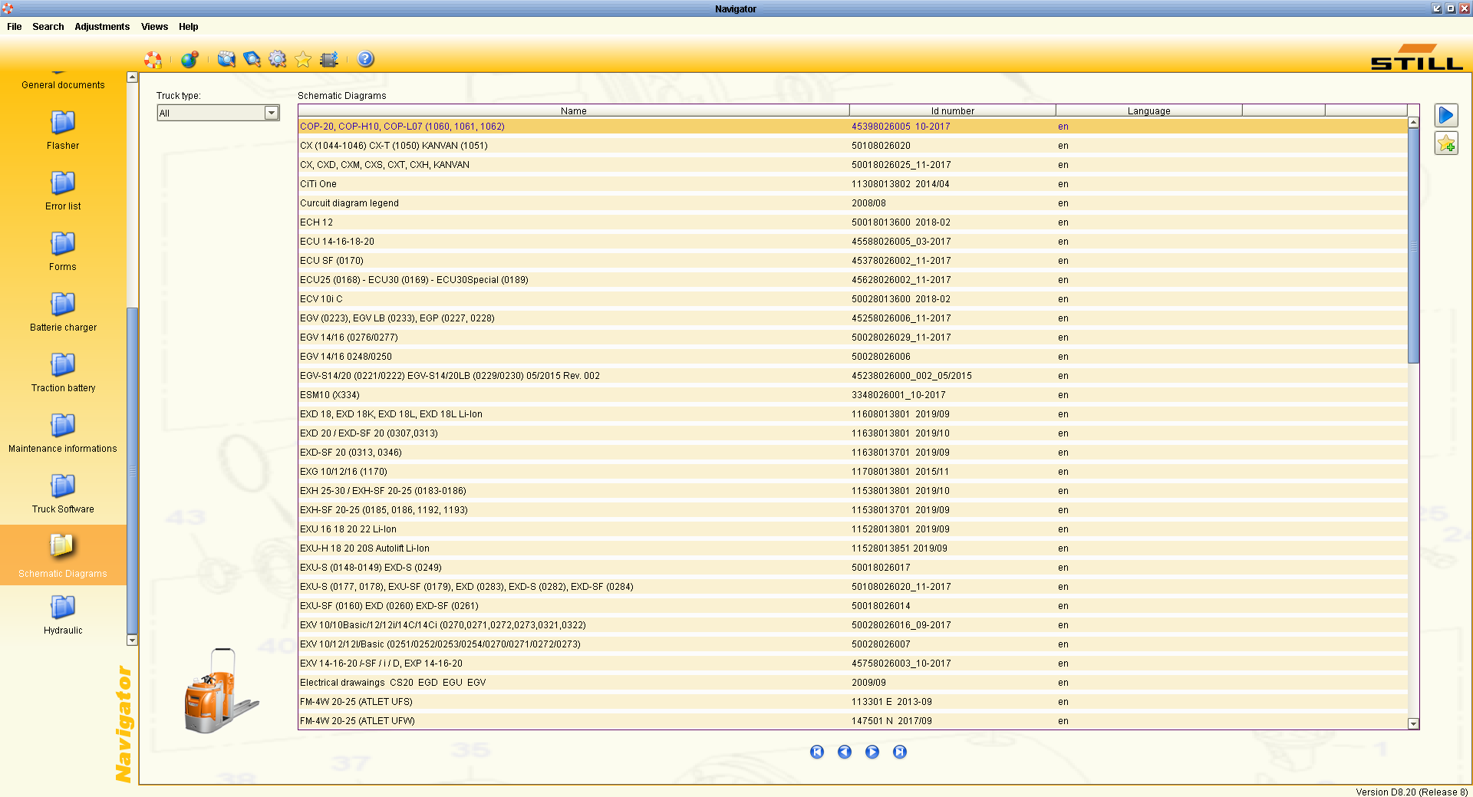
Task: Select the ECH 12 row
Action: pyautogui.click(x=853, y=222)
